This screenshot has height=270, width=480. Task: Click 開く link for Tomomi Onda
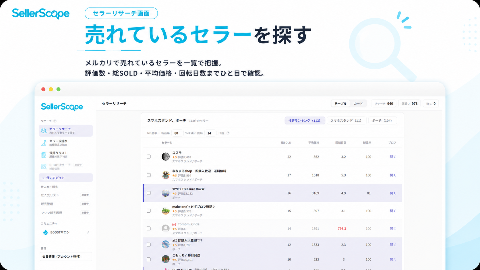[x=393, y=229]
